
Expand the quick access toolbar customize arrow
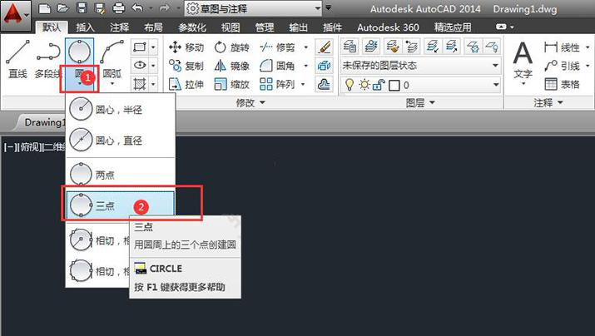click(329, 7)
